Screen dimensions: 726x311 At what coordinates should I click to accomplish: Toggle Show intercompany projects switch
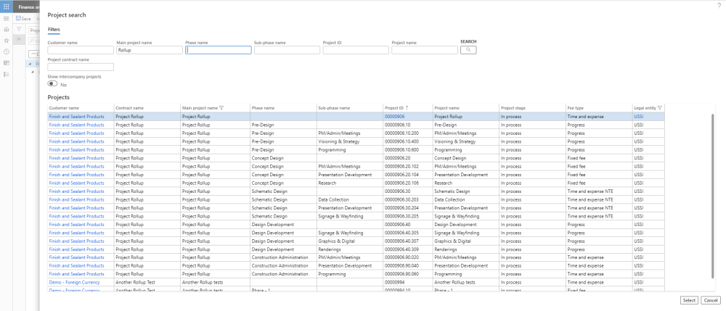click(52, 84)
